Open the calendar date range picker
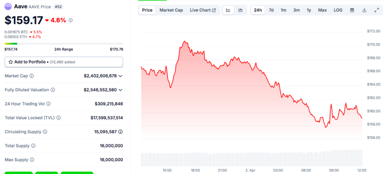Screen dimensions: 390x174 click(352, 10)
